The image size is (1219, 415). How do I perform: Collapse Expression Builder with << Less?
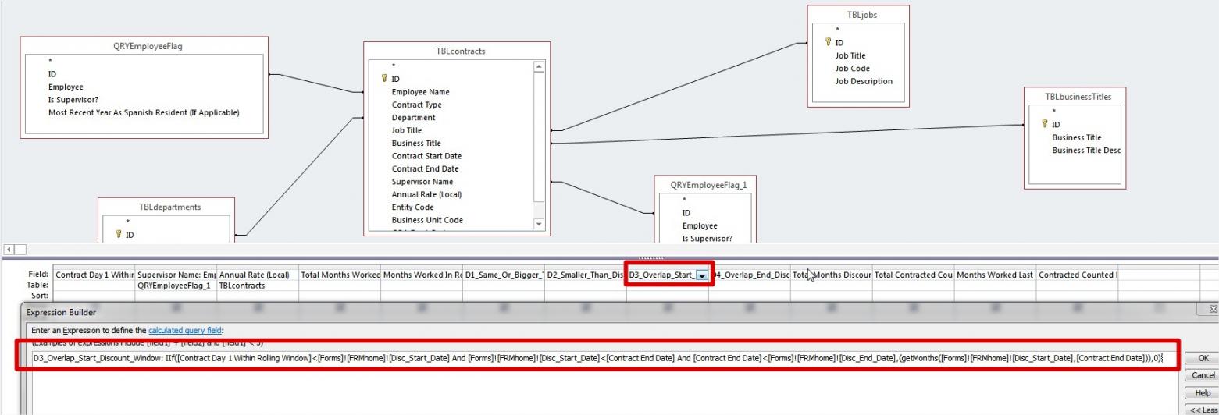click(1203, 410)
